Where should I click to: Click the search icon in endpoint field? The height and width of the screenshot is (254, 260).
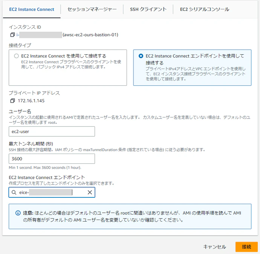click(x=14, y=192)
